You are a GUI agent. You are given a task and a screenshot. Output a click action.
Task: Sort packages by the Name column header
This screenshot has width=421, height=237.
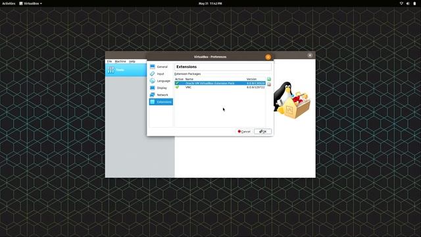(189, 79)
